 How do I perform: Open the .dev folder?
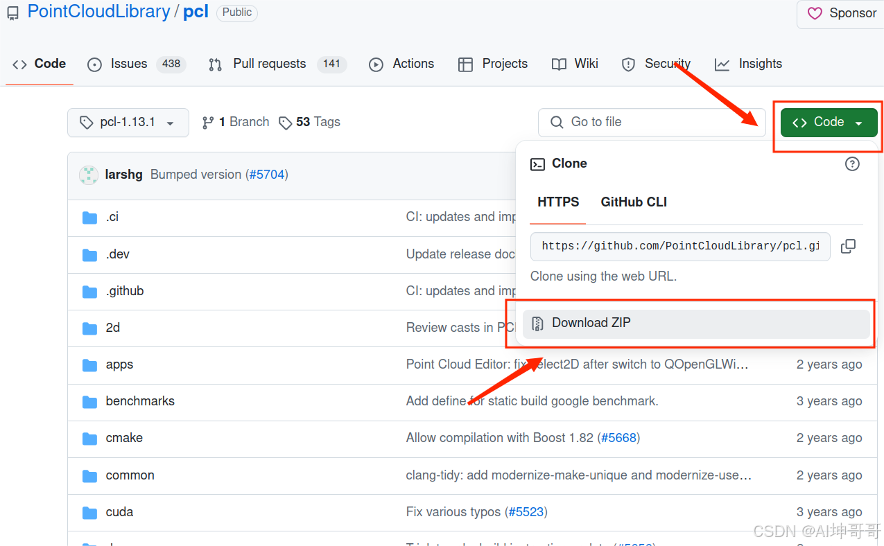click(x=118, y=254)
